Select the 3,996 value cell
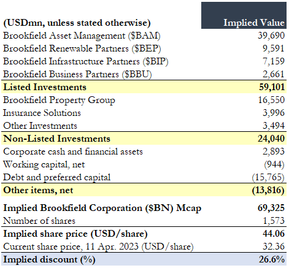The height and width of the screenshot is (268, 289). pyautogui.click(x=274, y=113)
